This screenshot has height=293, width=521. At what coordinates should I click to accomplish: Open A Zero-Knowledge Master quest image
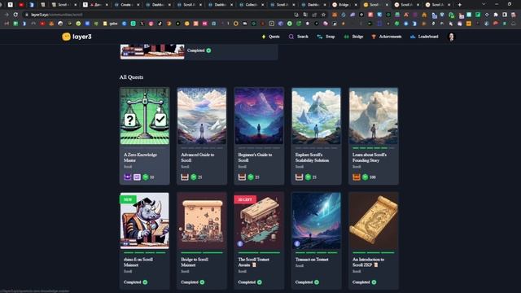tap(145, 116)
